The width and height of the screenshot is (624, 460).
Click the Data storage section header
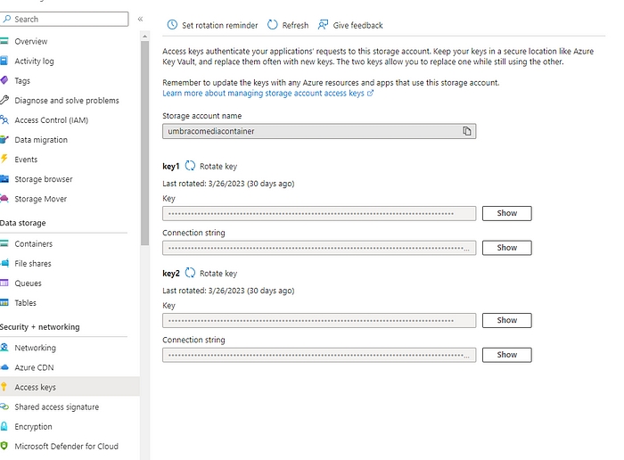click(22, 223)
